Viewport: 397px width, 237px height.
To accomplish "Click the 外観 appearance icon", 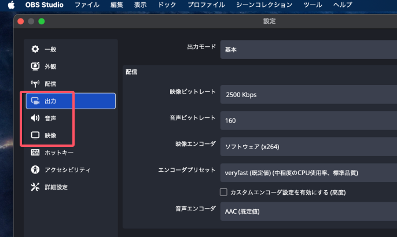I will point(35,66).
